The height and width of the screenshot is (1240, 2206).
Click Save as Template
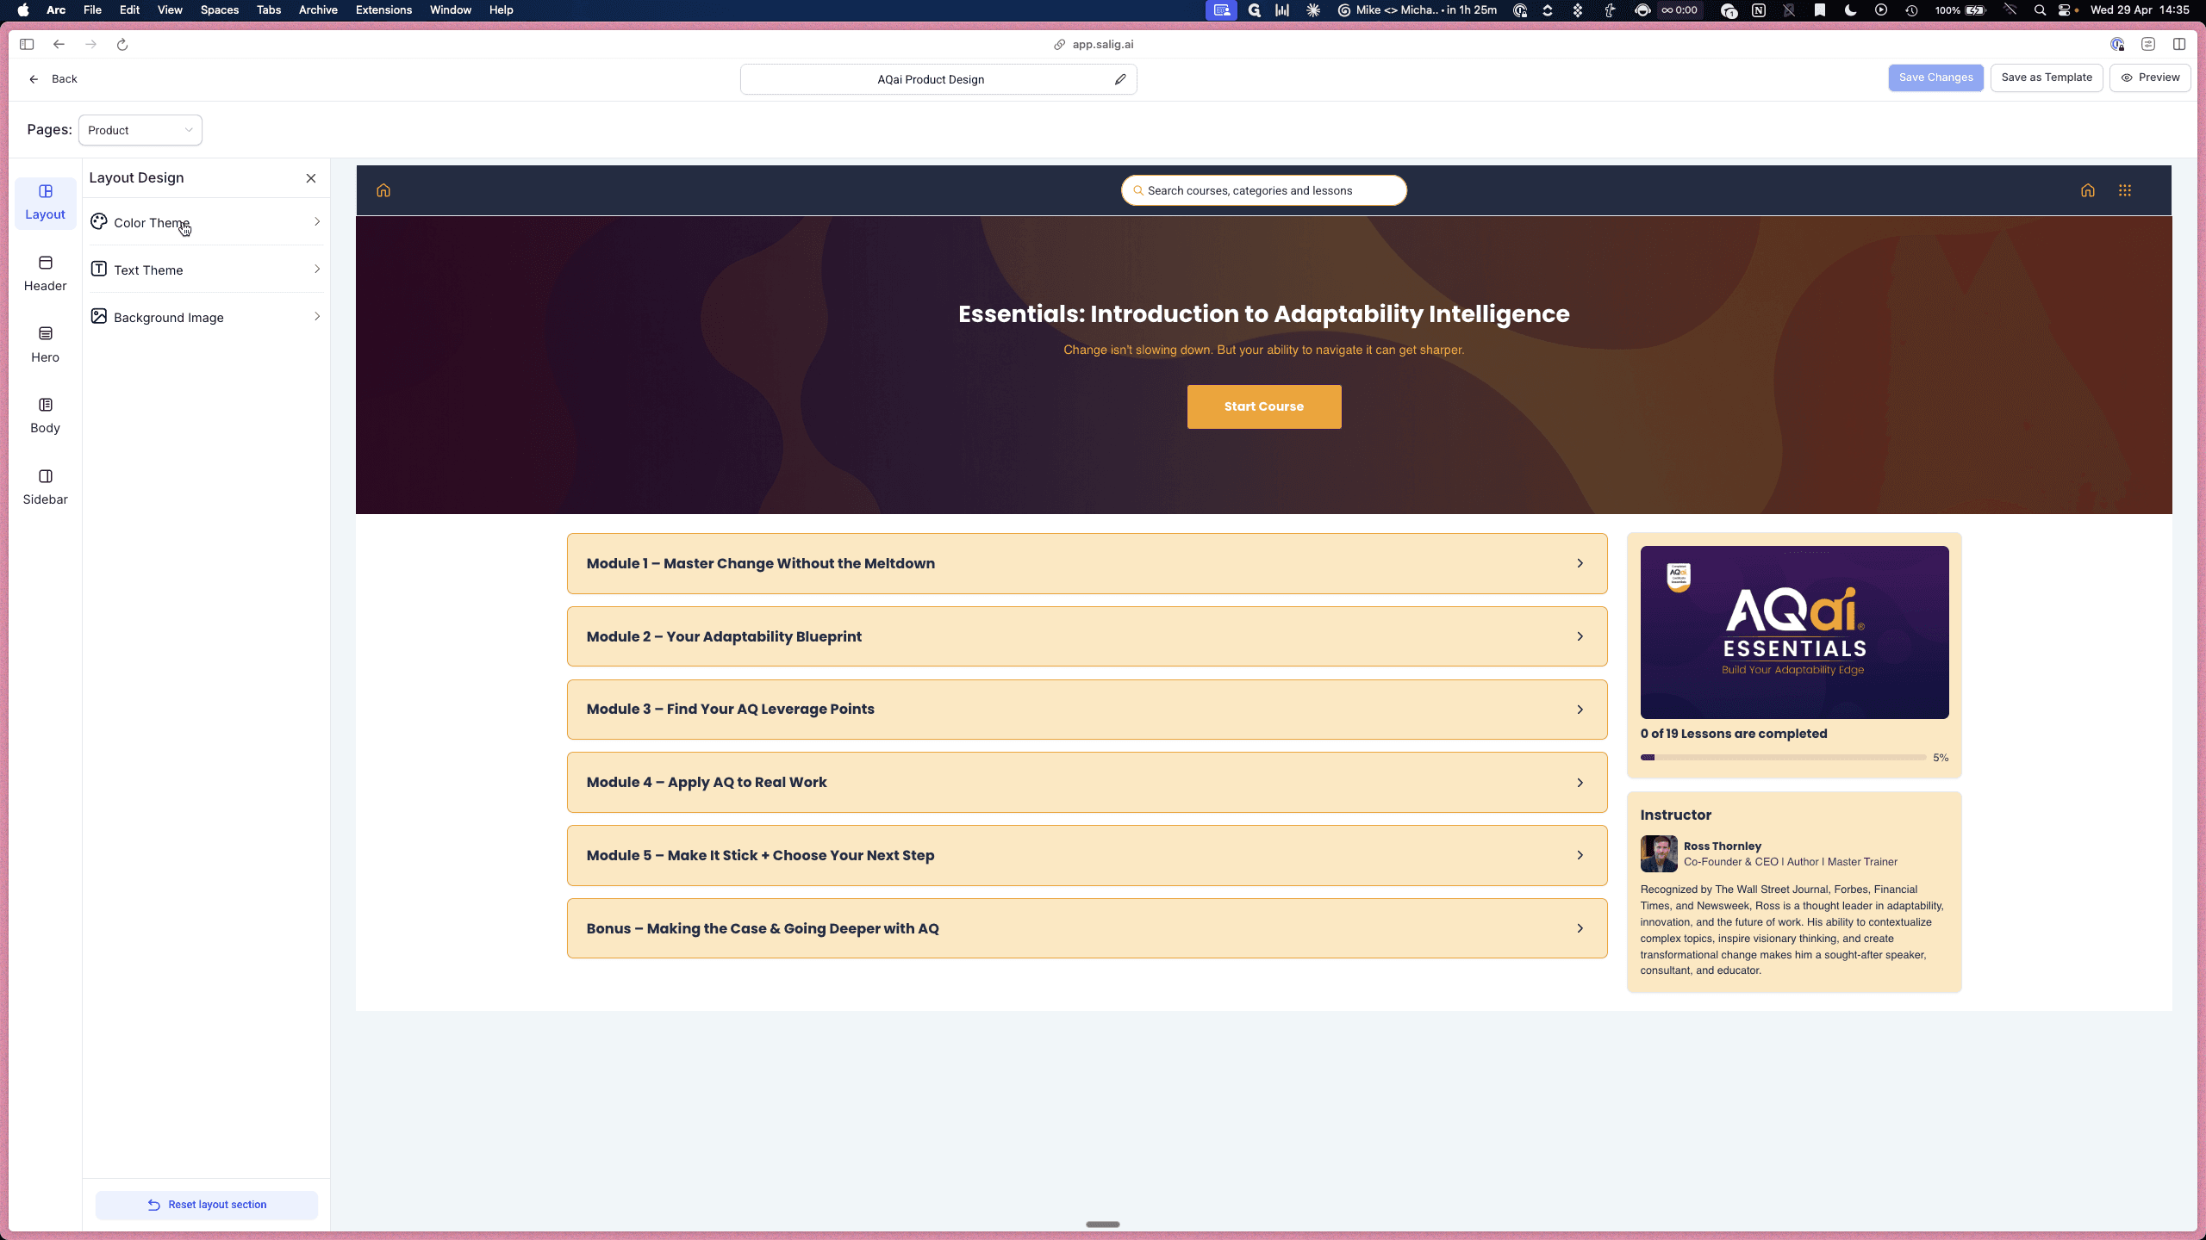point(2047,77)
